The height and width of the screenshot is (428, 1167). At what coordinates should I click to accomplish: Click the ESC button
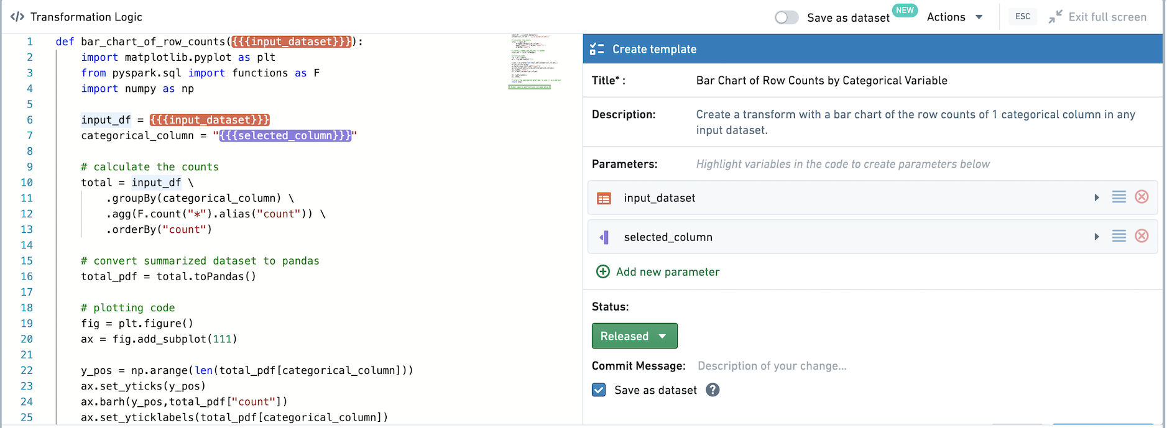point(1022,17)
